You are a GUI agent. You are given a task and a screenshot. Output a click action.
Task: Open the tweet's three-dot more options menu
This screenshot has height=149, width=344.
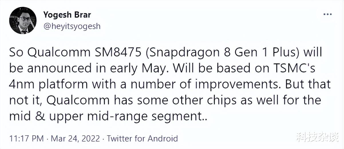pos(327,14)
